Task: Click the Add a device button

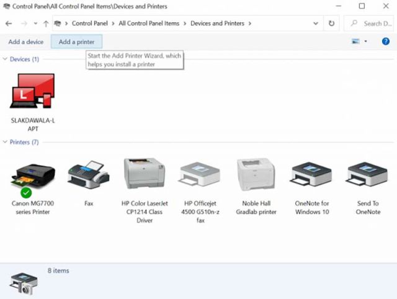Action: click(26, 42)
